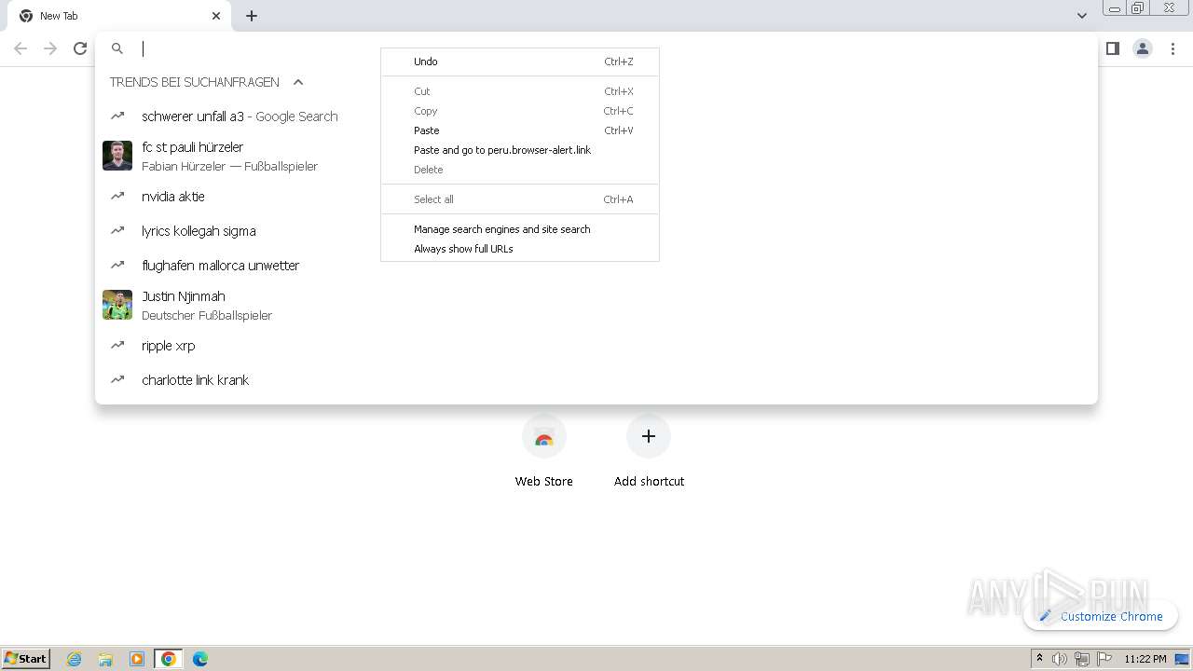
Task: Choose Copy from the context menu
Action: pyautogui.click(x=520, y=111)
